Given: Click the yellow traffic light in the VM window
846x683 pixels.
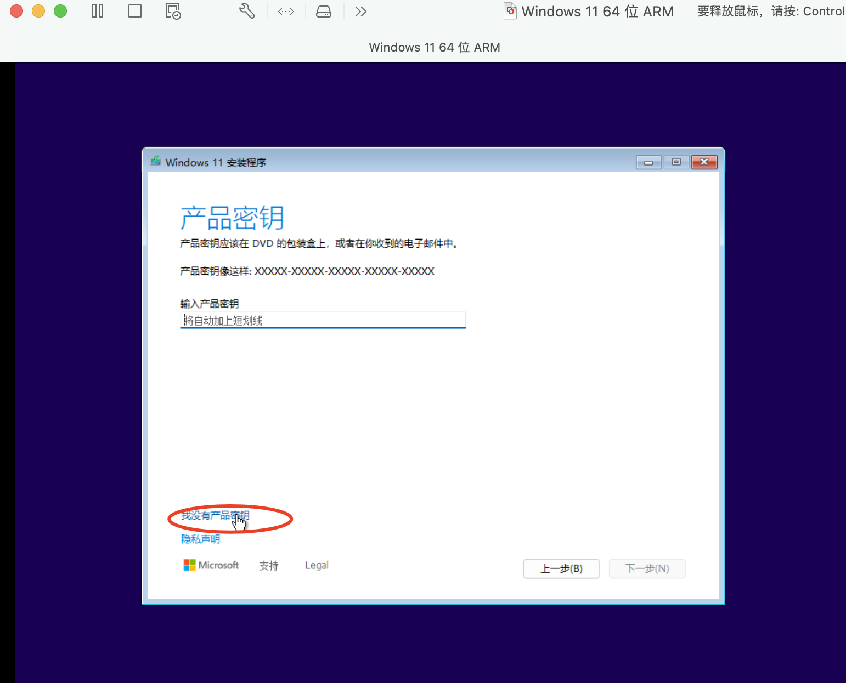Looking at the screenshot, I should click(x=38, y=10).
